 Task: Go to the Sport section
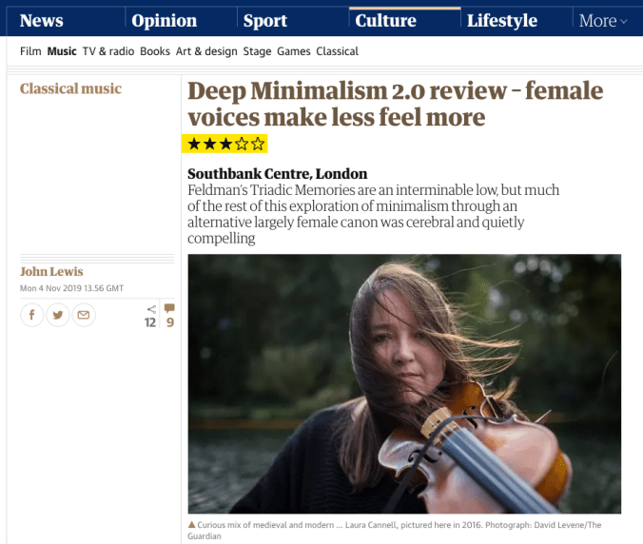tap(264, 21)
